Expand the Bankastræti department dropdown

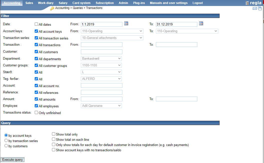(x=101, y=59)
